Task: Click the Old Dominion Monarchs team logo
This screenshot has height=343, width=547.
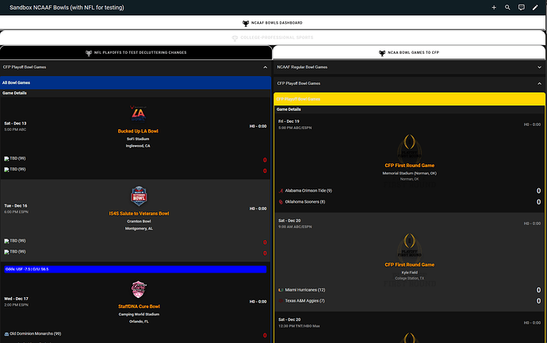Action: (x=6, y=334)
